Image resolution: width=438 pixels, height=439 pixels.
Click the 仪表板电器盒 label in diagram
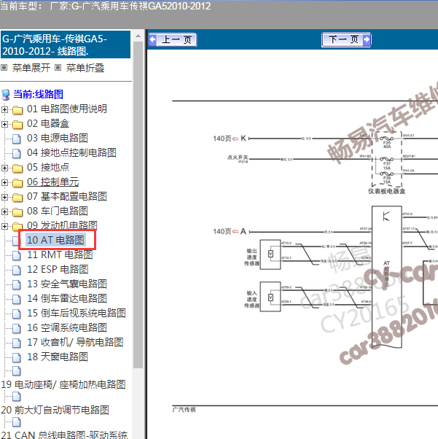[386, 192]
